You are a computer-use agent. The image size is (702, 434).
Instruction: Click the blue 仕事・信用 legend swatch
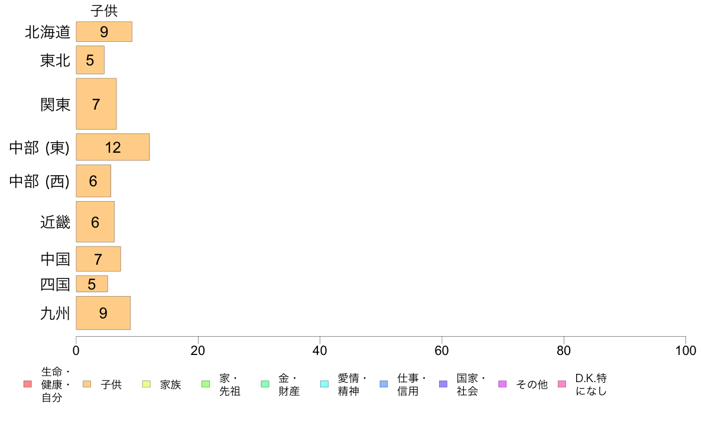383,384
